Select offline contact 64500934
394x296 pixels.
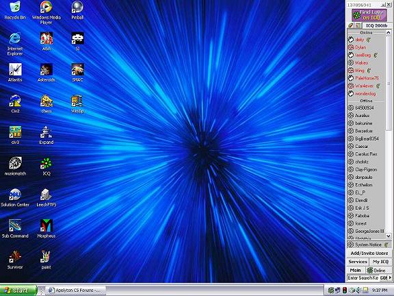pyautogui.click(x=366, y=108)
